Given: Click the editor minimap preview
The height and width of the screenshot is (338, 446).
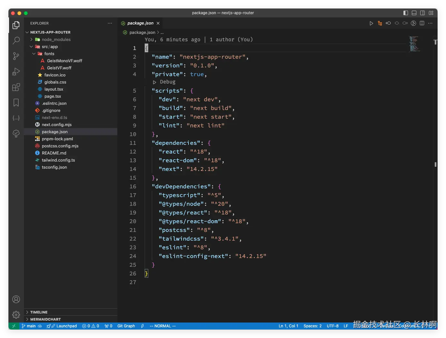Looking at the screenshot, I should point(414,44).
